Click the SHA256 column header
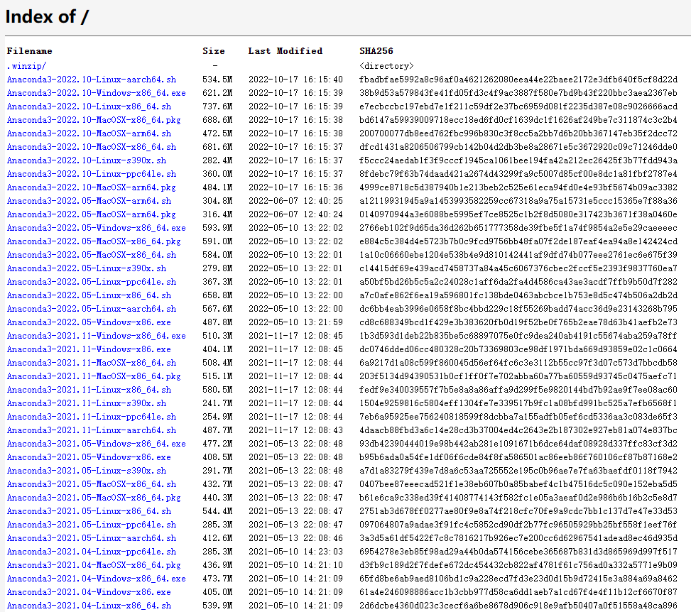 click(x=376, y=51)
